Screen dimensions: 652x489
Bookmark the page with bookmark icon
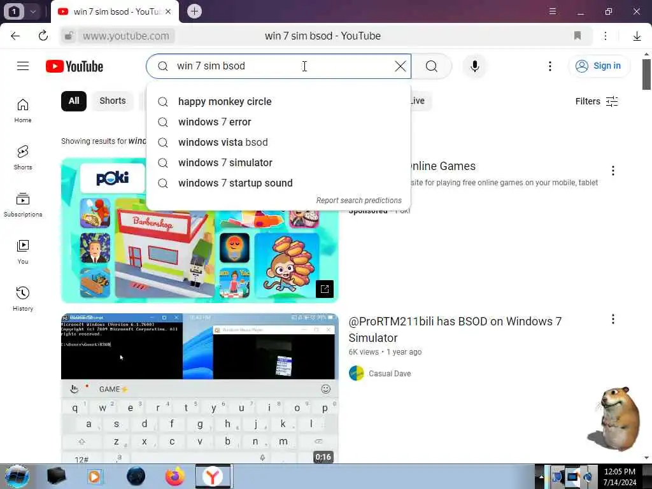(x=577, y=36)
